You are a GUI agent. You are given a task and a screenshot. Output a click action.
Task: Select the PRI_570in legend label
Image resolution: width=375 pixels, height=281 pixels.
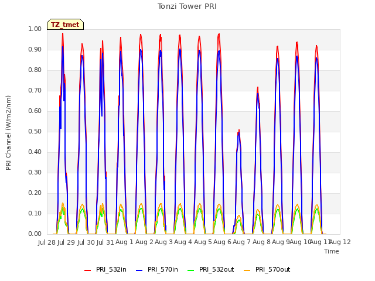pos(163,269)
